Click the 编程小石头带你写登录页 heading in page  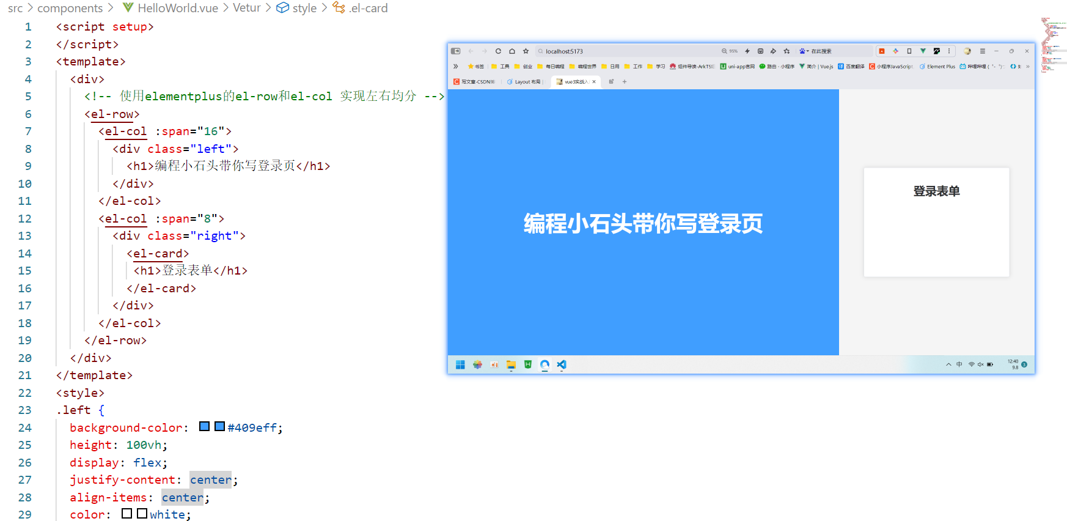[643, 224]
